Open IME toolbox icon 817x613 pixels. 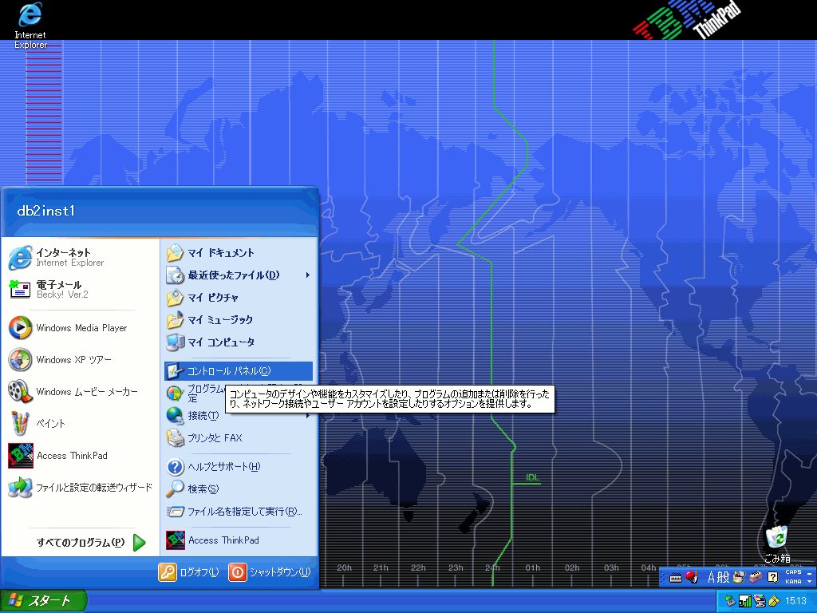coord(756,577)
